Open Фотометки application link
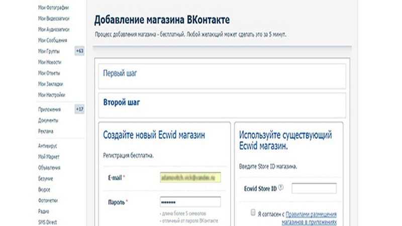The width and height of the screenshot is (402, 226). tap(48, 200)
